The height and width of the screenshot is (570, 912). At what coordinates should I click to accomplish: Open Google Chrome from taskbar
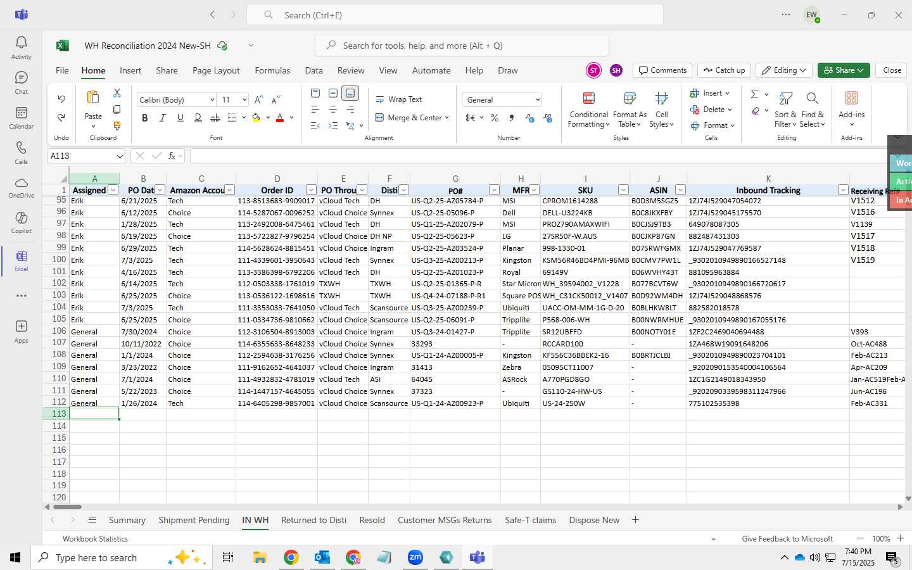(x=291, y=557)
